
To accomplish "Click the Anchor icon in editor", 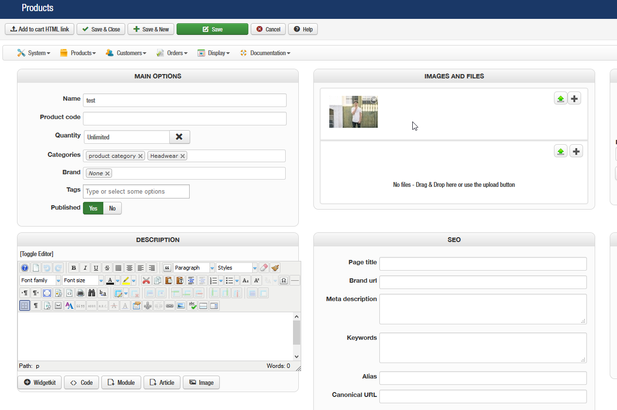I will point(147,305).
